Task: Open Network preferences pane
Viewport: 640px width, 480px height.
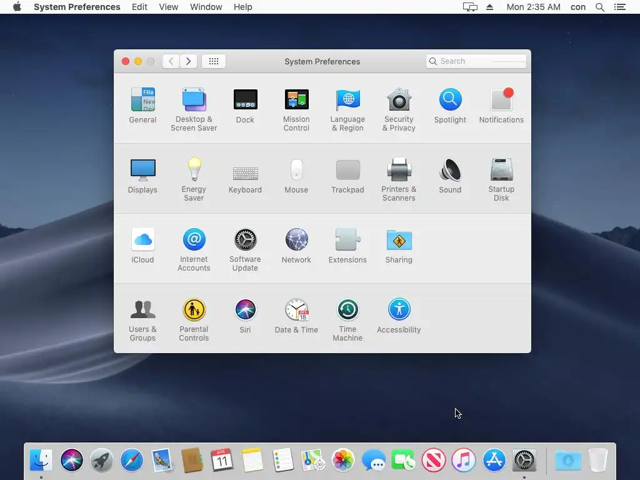Action: click(x=296, y=246)
